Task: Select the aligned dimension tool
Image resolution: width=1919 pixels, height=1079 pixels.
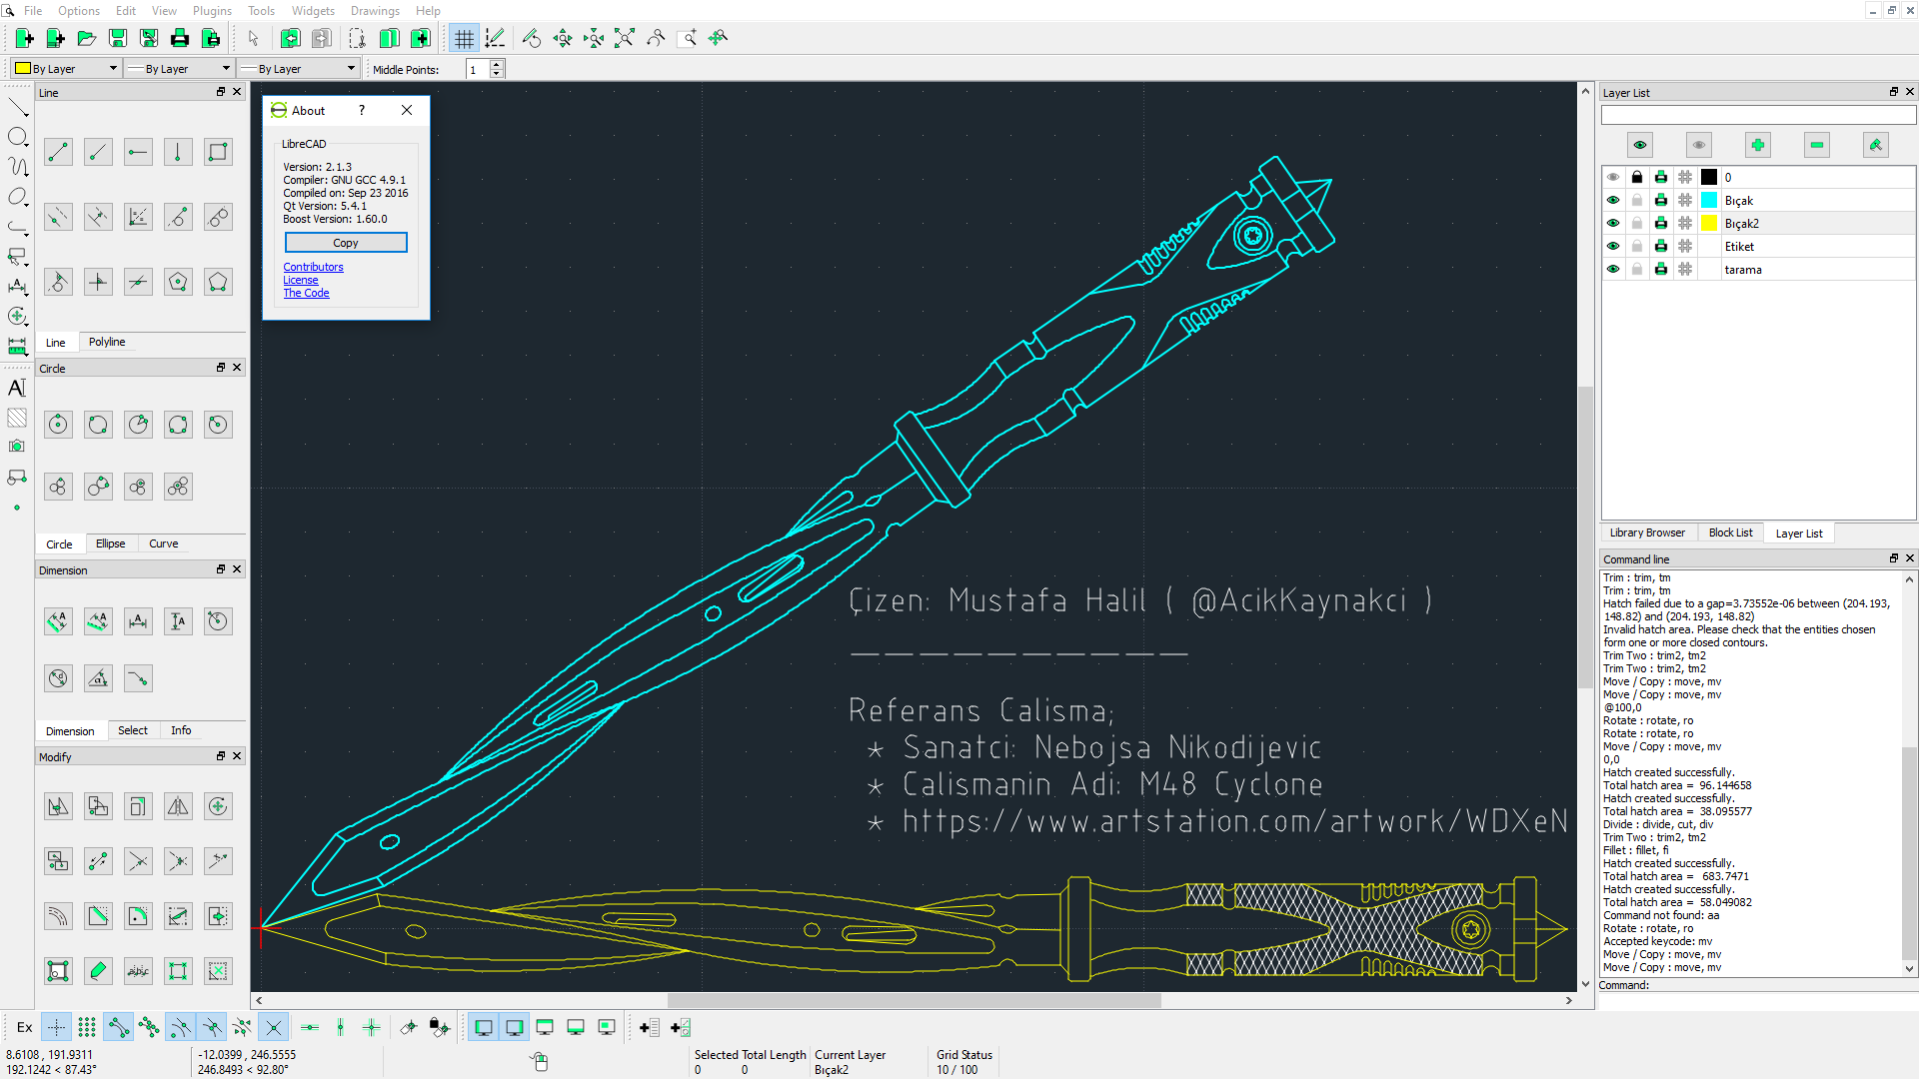Action: (58, 621)
